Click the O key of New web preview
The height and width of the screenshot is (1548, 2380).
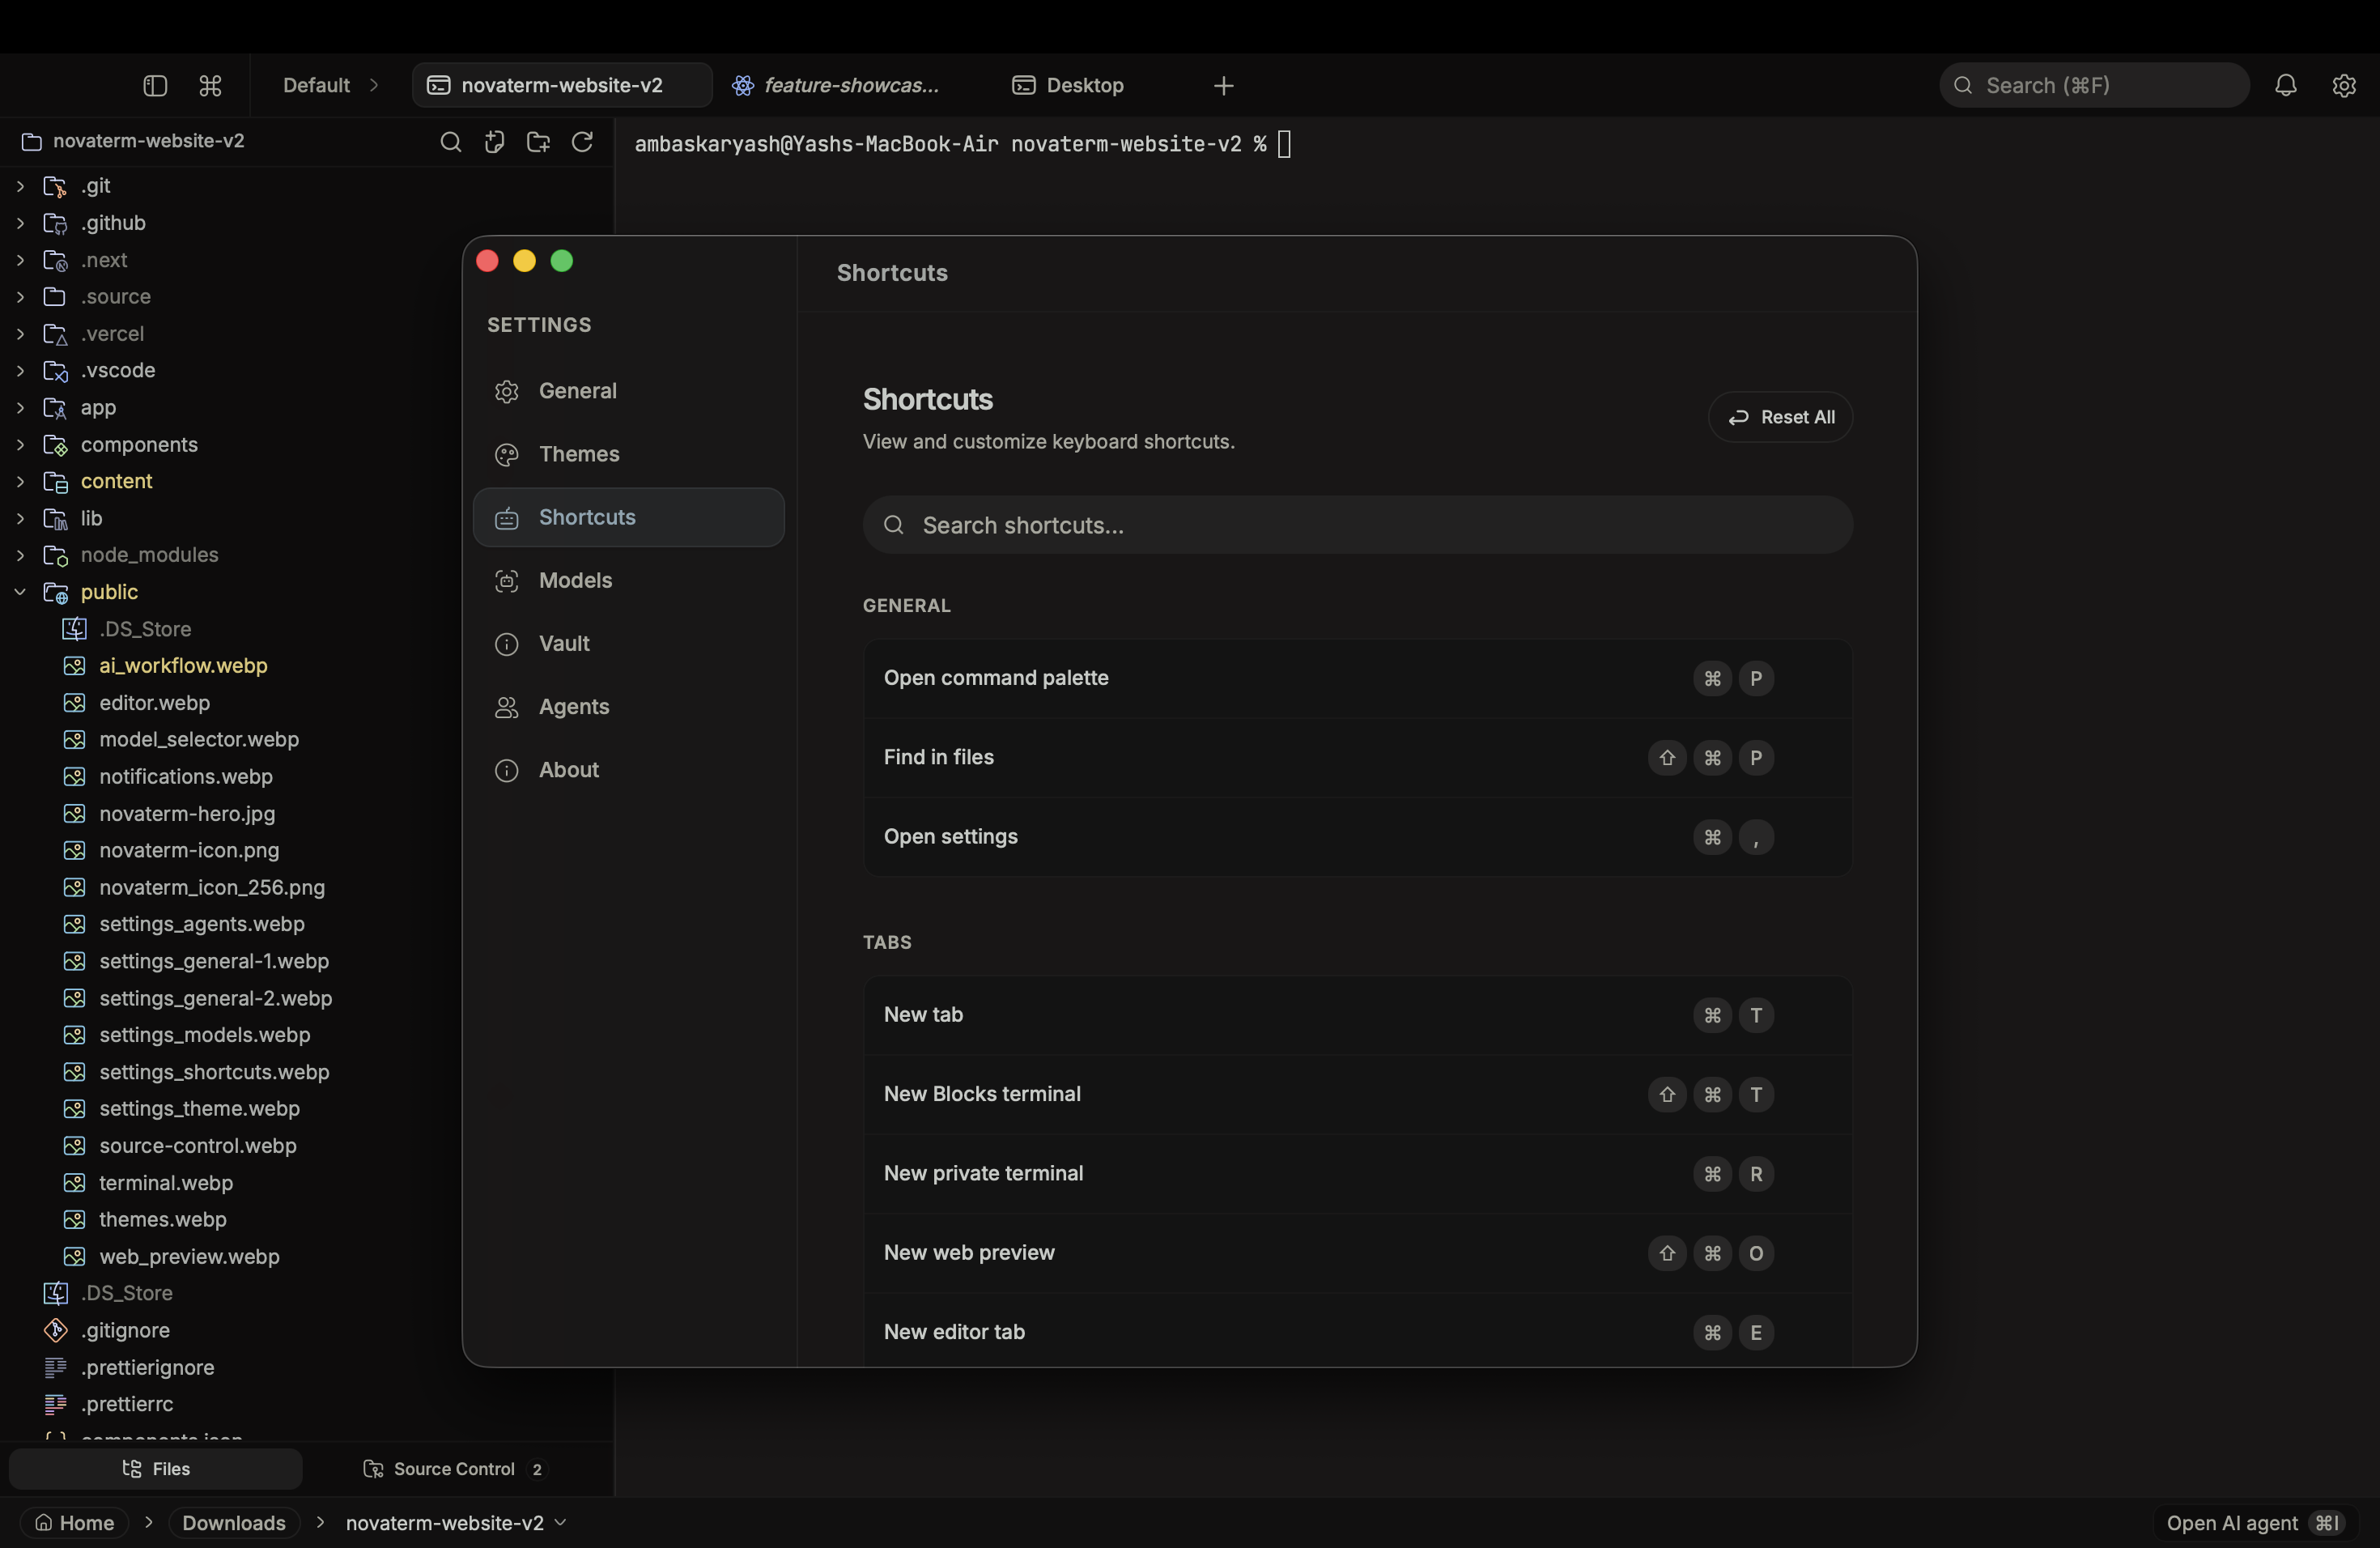(1756, 1253)
